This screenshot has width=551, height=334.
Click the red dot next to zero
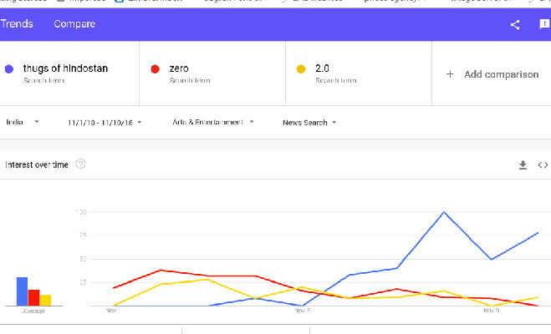point(155,69)
